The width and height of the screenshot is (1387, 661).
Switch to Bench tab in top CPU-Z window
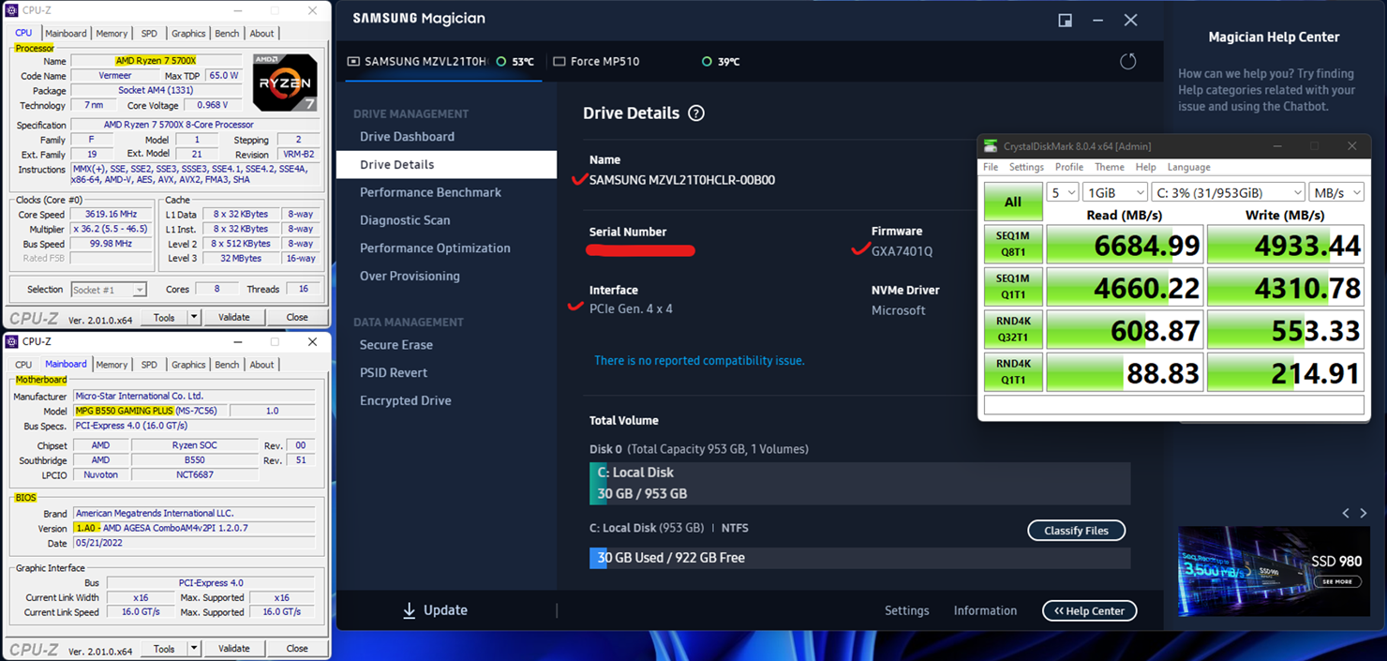[x=227, y=34]
